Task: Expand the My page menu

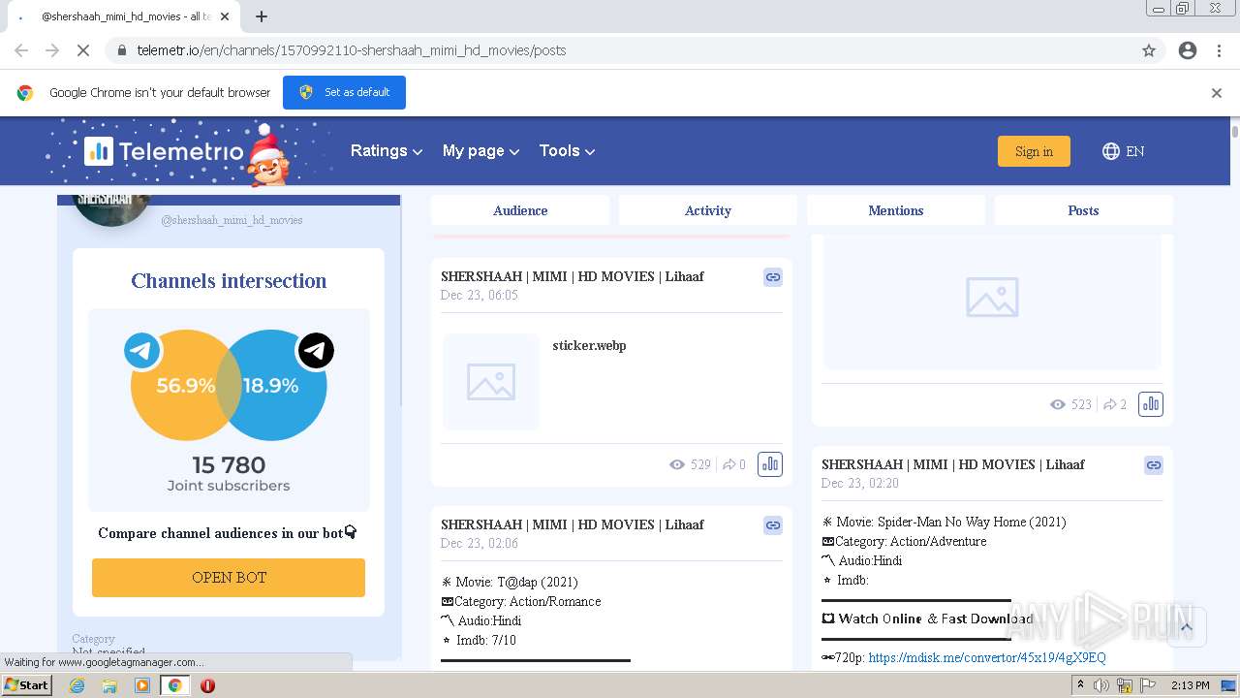Action: [480, 150]
